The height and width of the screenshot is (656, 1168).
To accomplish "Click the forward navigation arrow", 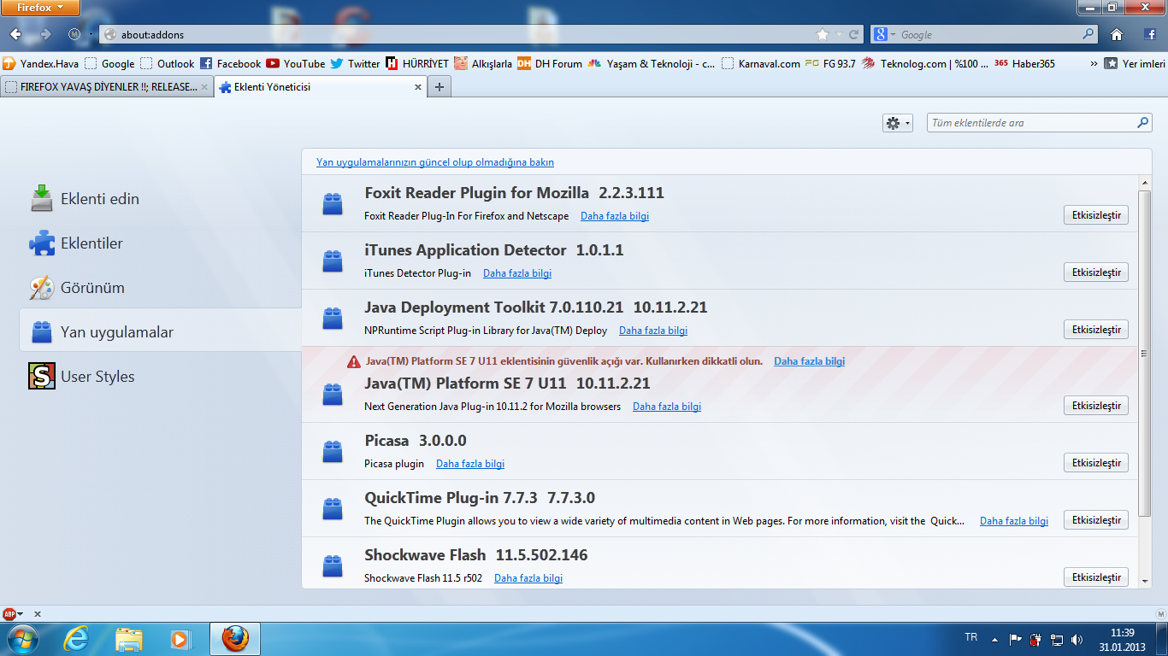I will (x=46, y=34).
